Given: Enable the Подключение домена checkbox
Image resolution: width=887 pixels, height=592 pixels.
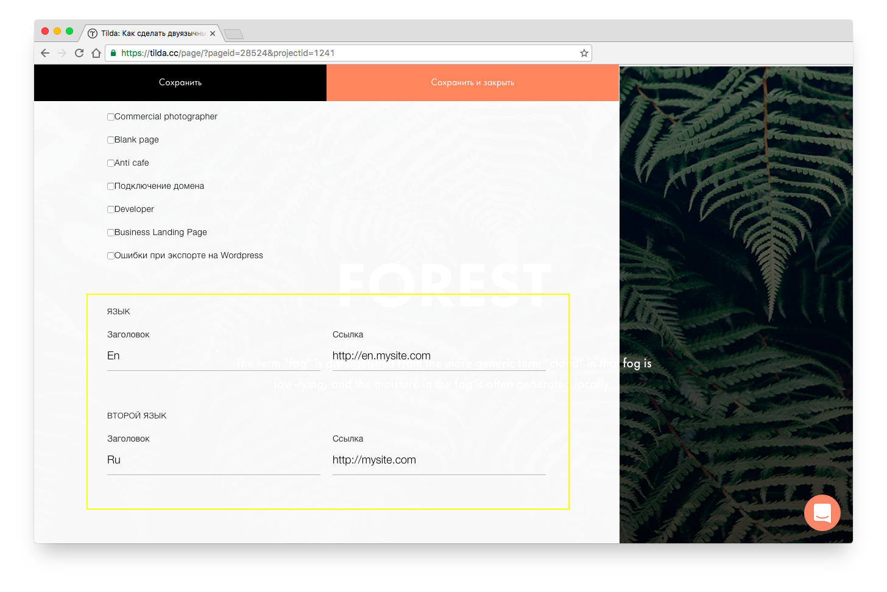Looking at the screenshot, I should [x=111, y=186].
